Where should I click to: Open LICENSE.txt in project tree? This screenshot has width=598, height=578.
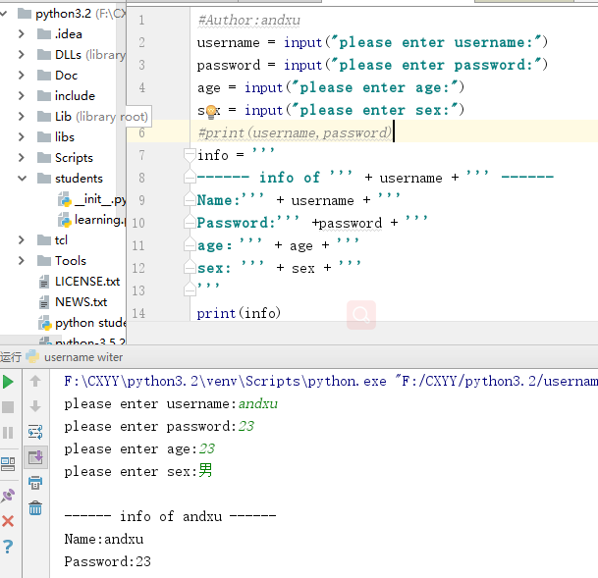[87, 282]
